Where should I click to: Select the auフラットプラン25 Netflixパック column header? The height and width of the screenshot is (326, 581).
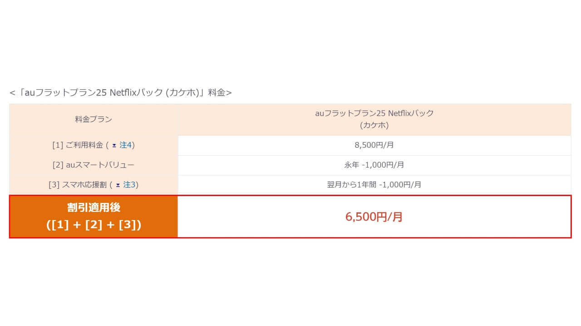[374, 114]
